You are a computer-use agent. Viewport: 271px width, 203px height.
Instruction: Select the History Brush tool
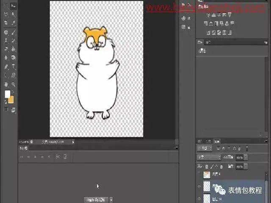13,41
